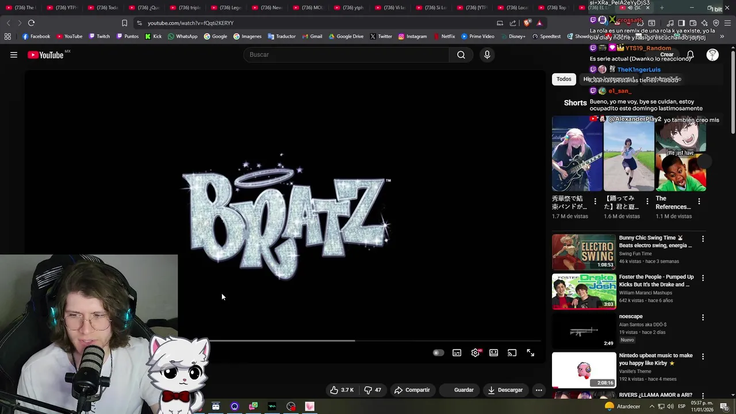
Task: Download video with Descargar button
Action: [505, 390]
